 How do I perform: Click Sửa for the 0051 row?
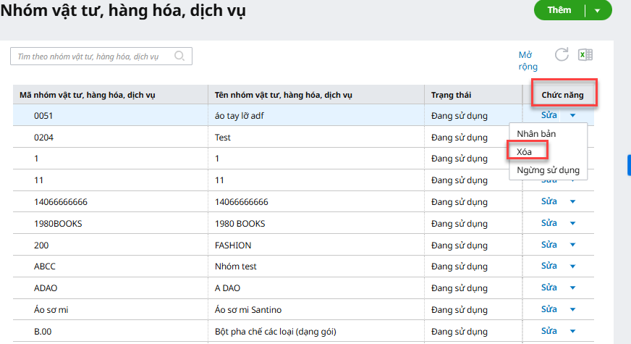click(549, 115)
